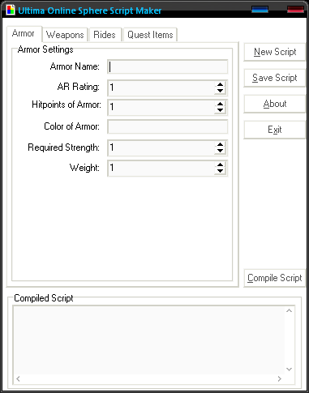Decrease Hitpoints of Armor value
This screenshot has width=309, height=393.
pyautogui.click(x=220, y=110)
